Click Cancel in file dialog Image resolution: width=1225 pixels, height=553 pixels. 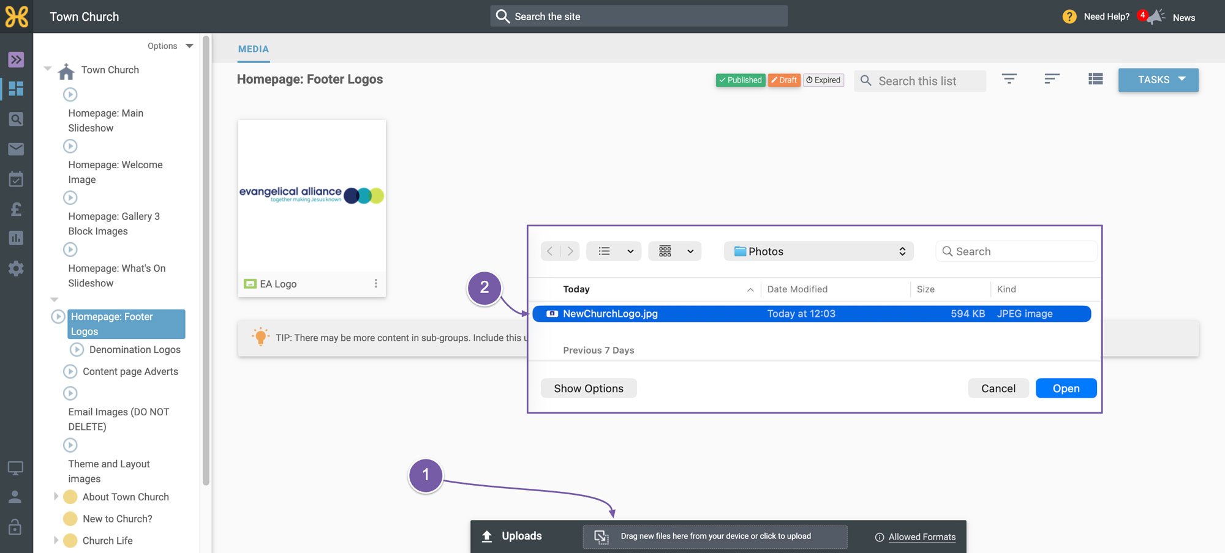[998, 388]
